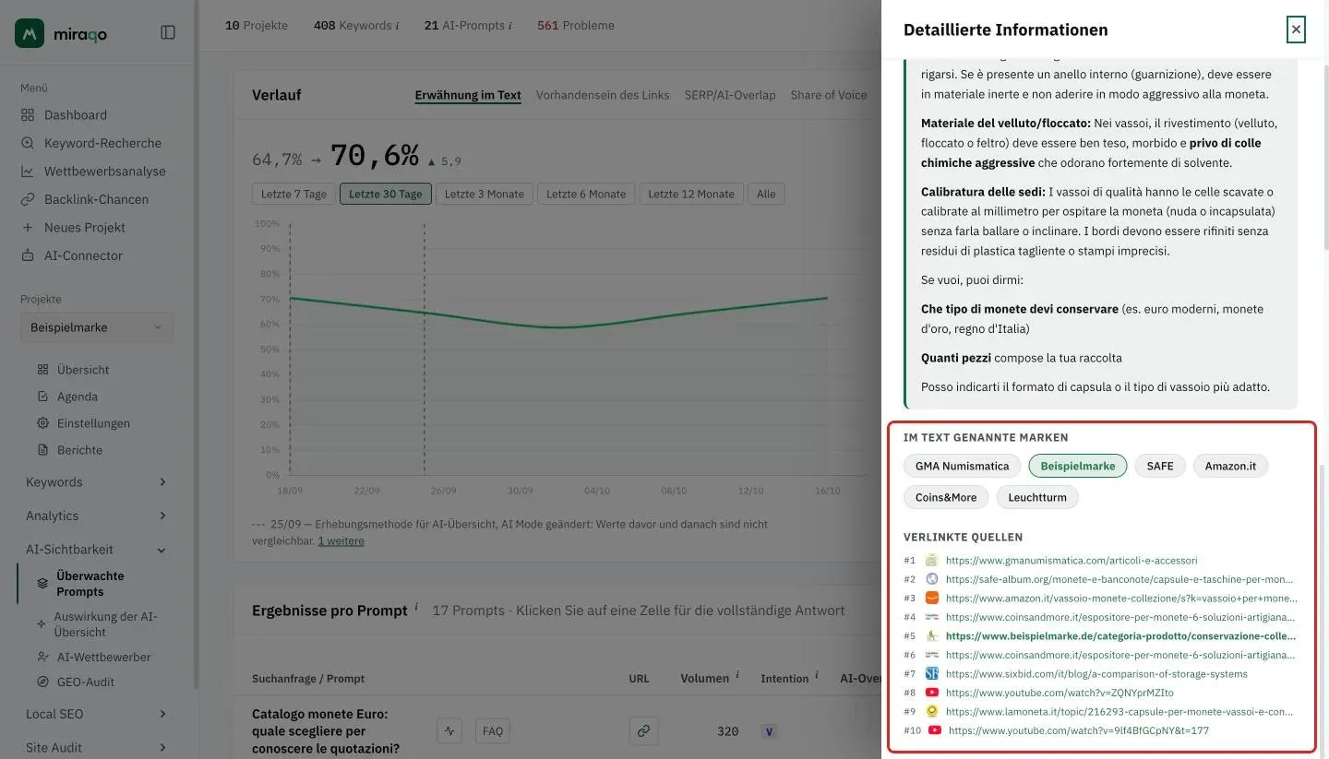Click the GMA Numismatica brand chip
Image resolution: width=1329 pixels, height=759 pixels.
tap(963, 466)
